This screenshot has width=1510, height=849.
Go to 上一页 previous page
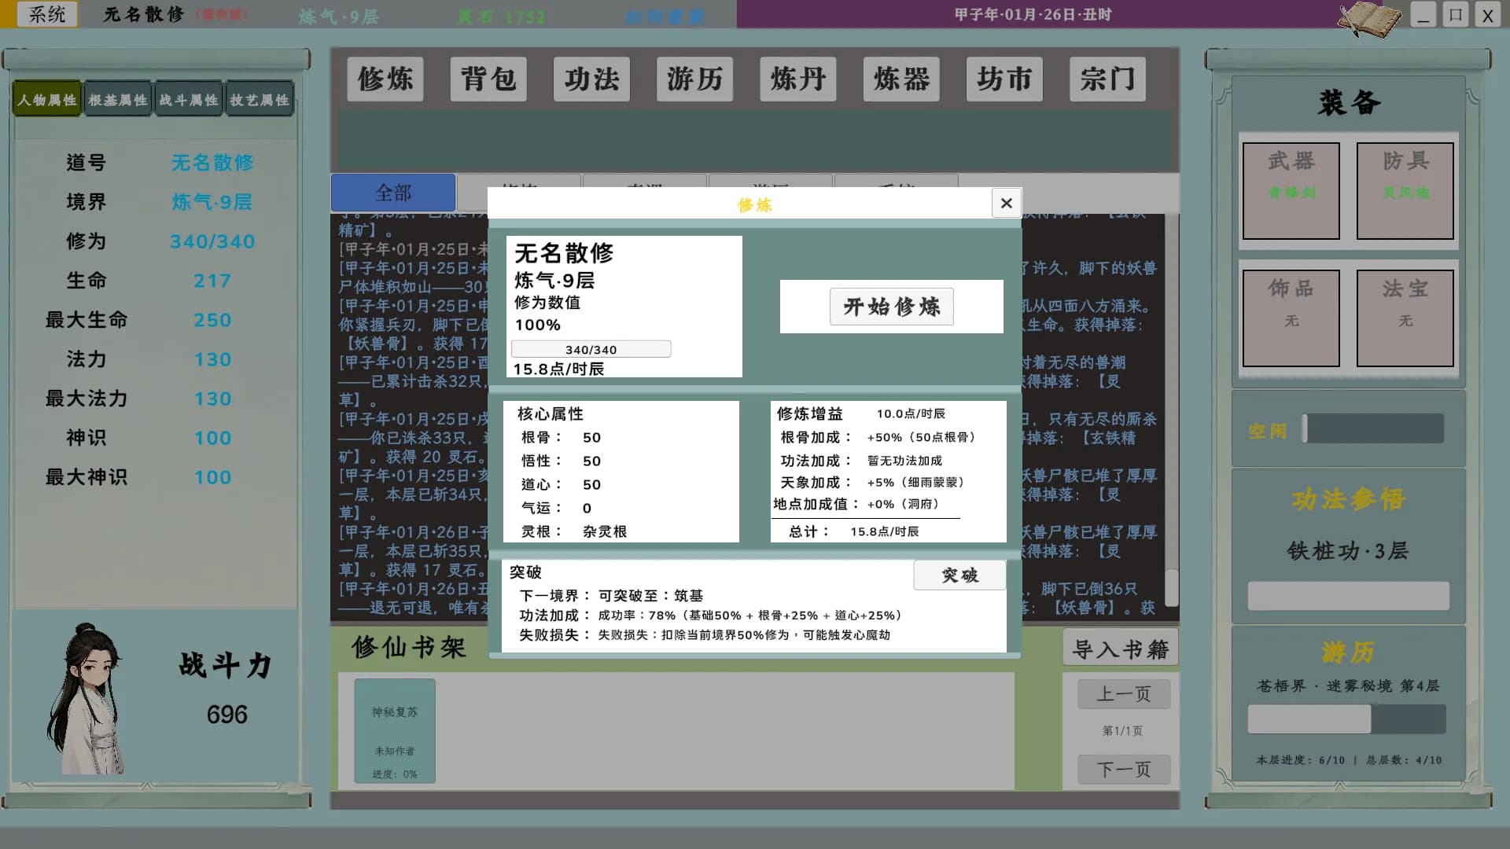click(1124, 694)
